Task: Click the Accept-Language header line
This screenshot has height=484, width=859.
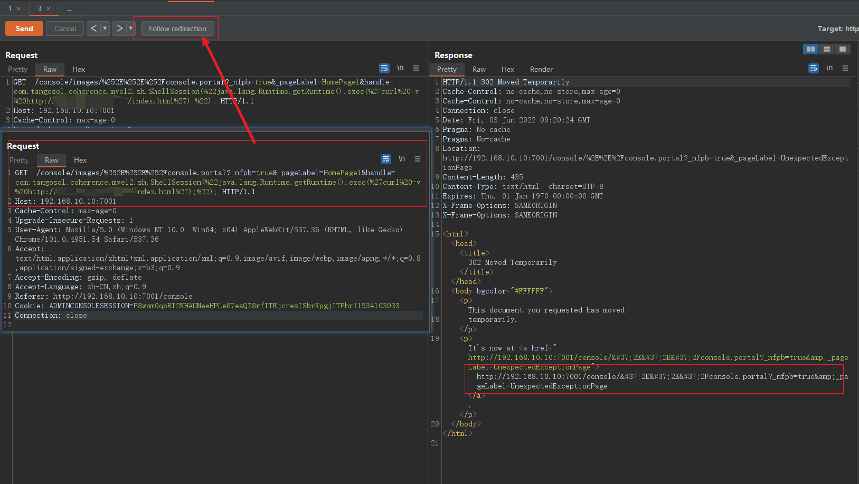Action: coord(80,287)
